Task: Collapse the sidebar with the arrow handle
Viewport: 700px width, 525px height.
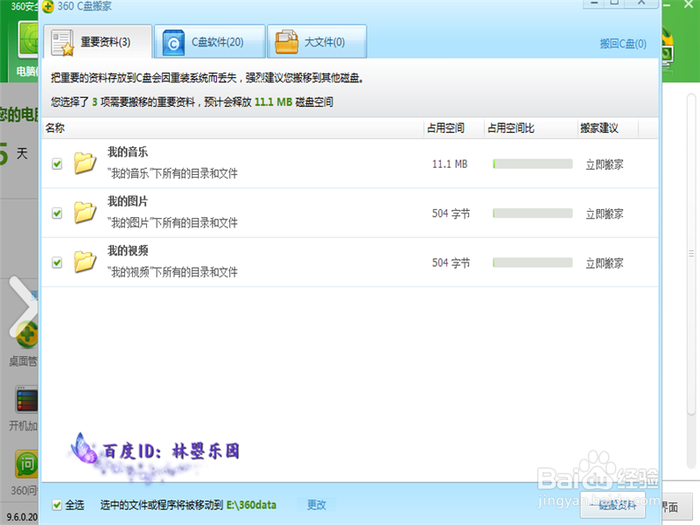Action: pyautogui.click(x=23, y=299)
